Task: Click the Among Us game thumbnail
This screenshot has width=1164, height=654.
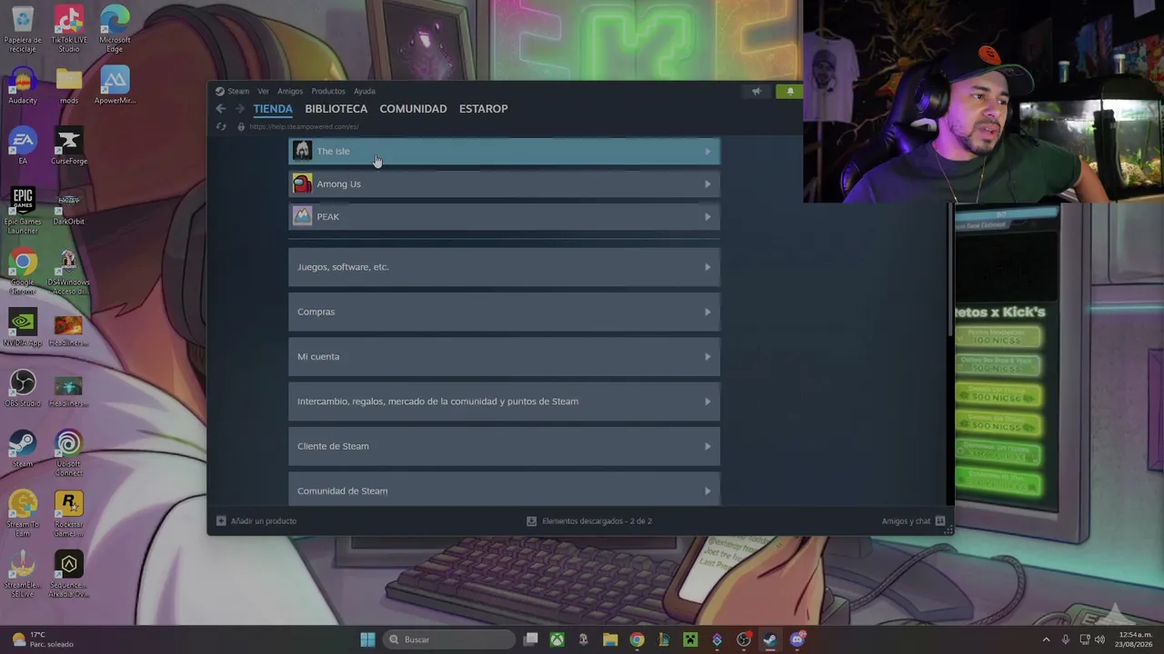Action: pyautogui.click(x=302, y=183)
